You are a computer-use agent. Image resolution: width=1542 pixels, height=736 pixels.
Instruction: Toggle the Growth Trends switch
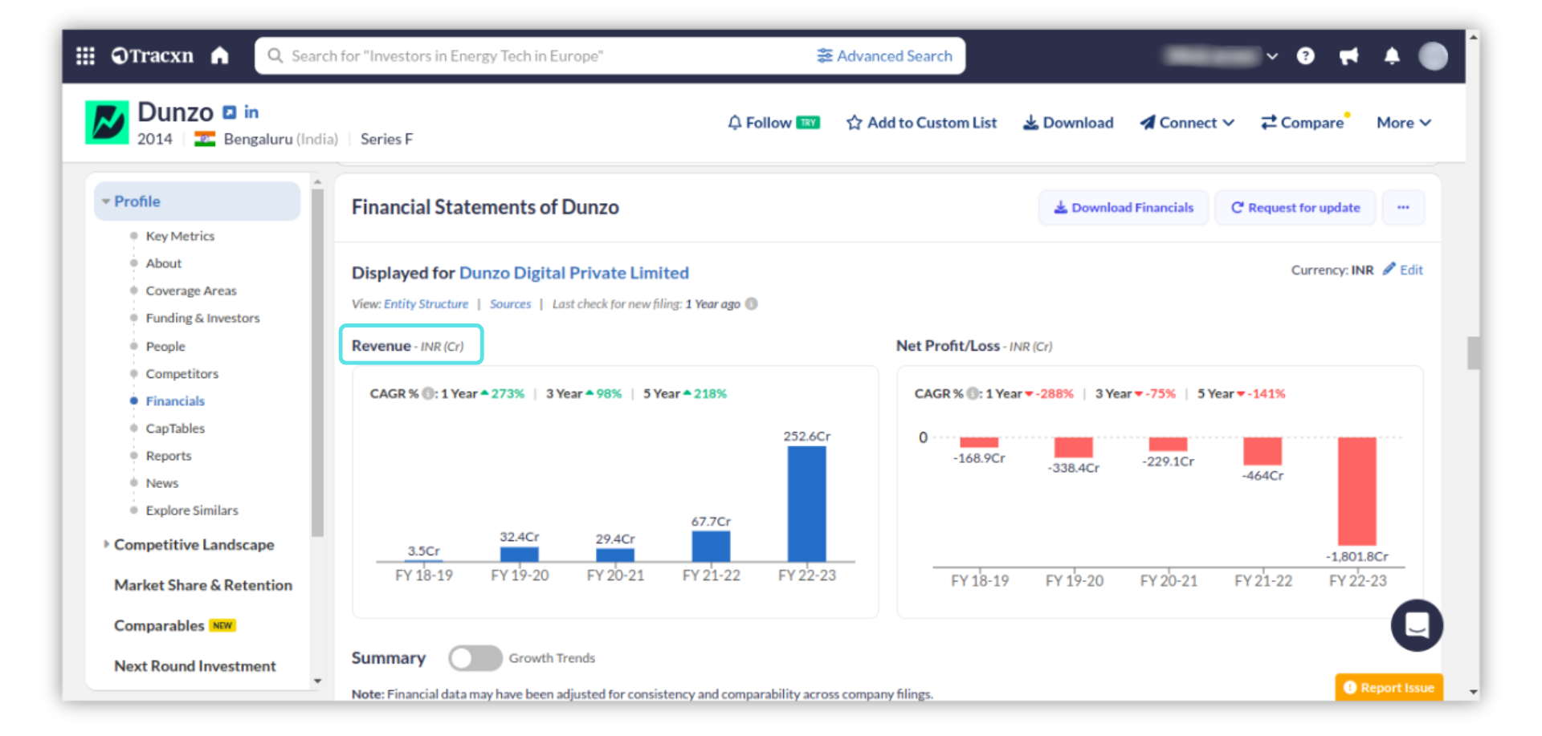tap(475, 658)
